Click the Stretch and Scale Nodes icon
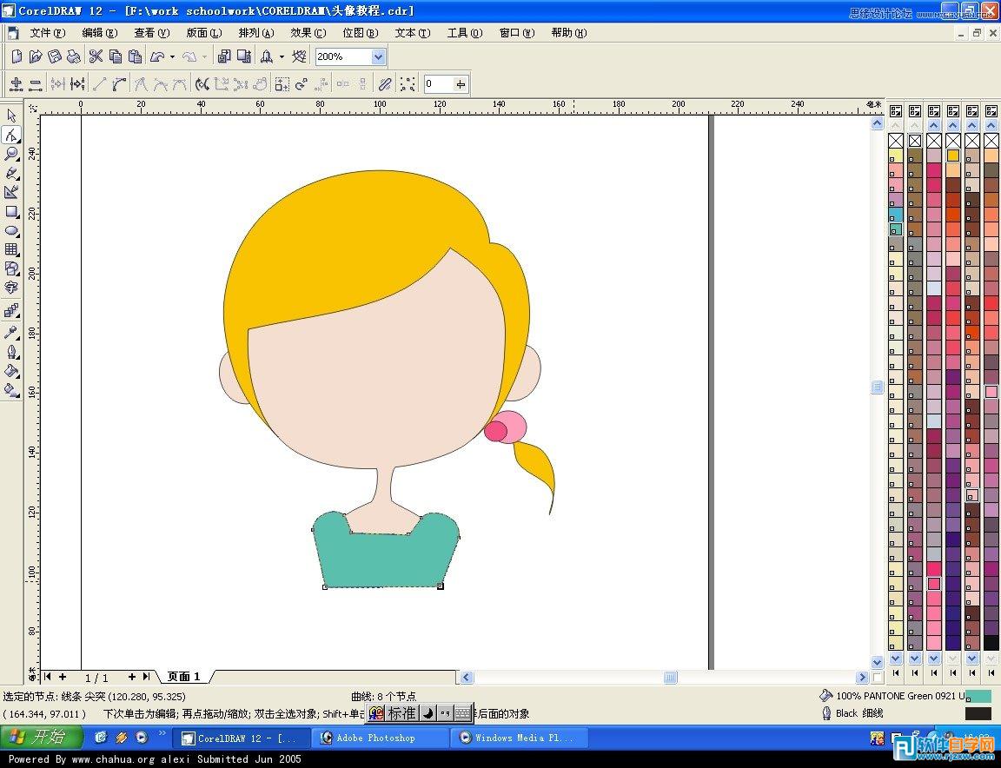The width and height of the screenshot is (1001, 768). pos(282,83)
